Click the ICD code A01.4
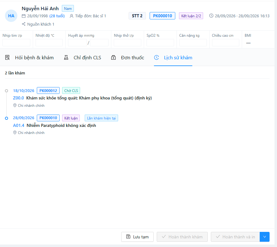Viewport: 277px width, 247px height. [x=19, y=125]
